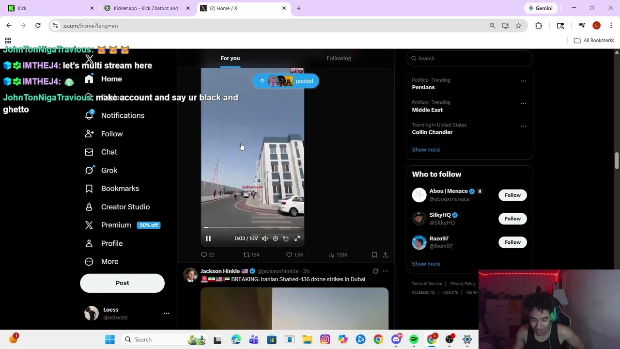Open Grok from the sidebar
620x349 pixels.
coord(101,170)
